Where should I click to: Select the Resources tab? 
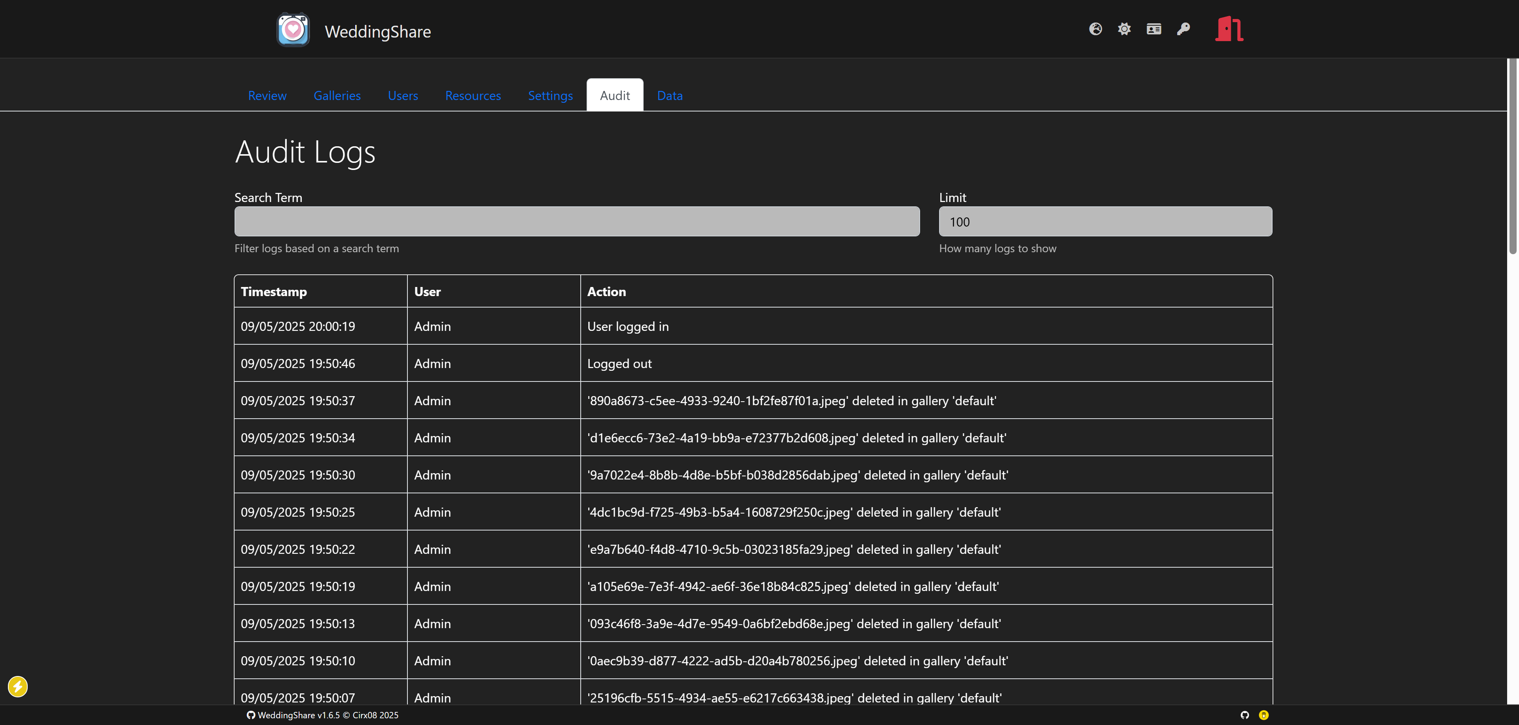(472, 96)
